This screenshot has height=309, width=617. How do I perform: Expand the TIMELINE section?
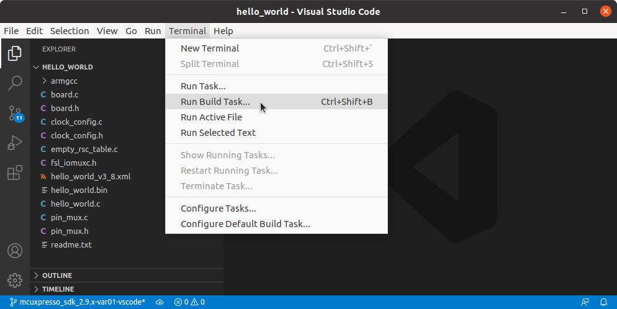point(58,289)
